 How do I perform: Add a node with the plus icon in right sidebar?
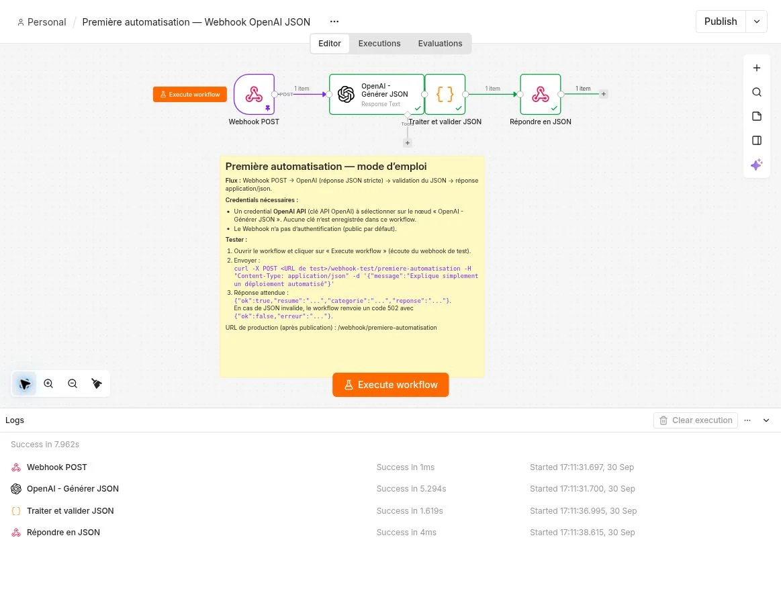point(757,68)
